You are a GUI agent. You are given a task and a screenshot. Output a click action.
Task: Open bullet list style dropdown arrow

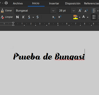pos(98,11)
